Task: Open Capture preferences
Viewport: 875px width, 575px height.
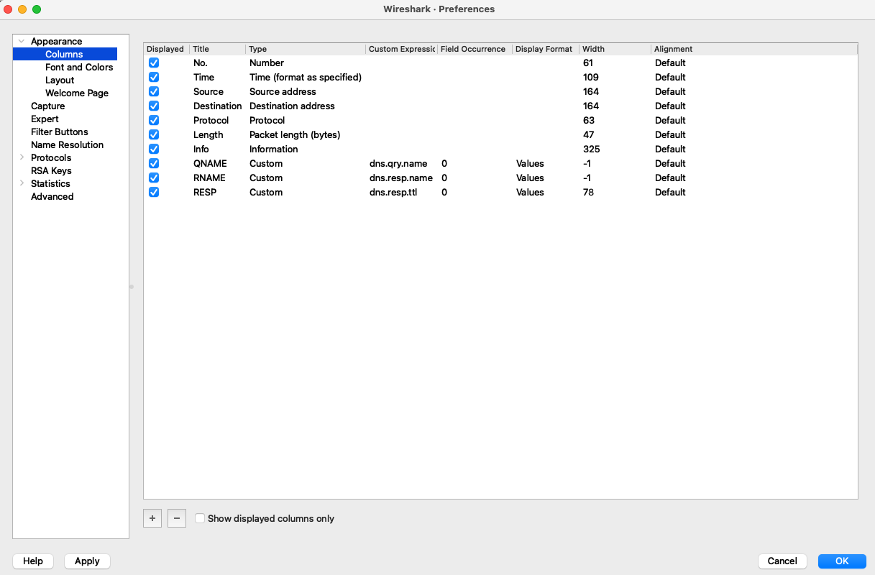Action: [47, 106]
